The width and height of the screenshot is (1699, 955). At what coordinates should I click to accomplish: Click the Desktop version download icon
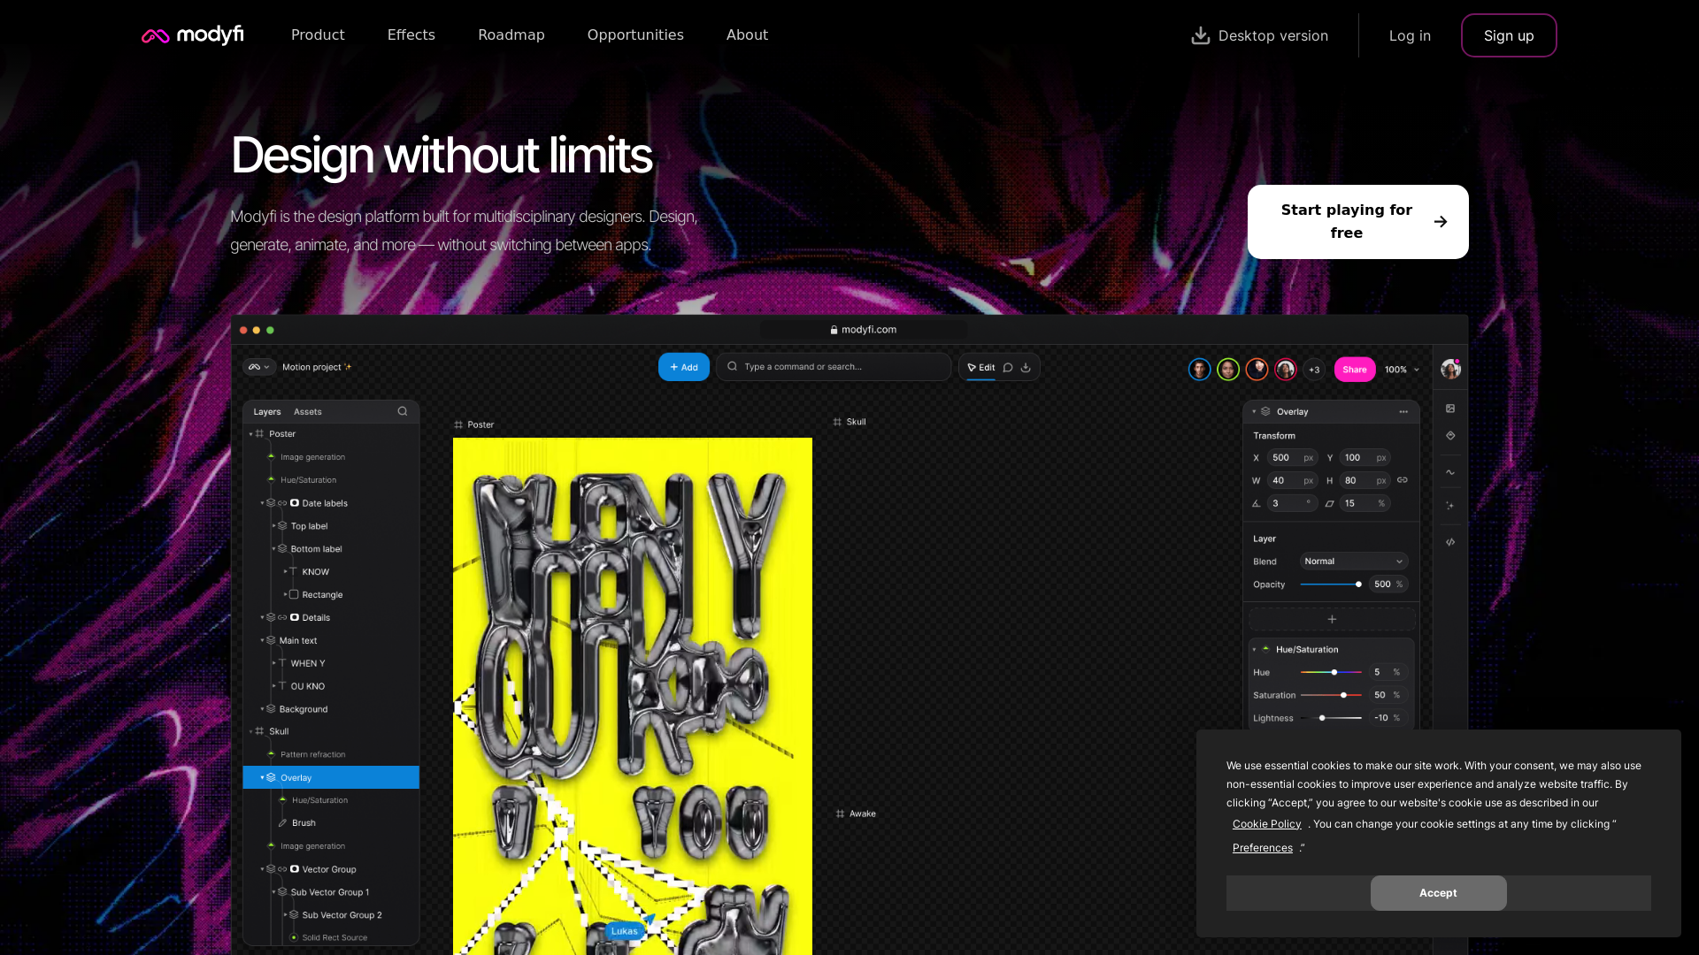1200,35
